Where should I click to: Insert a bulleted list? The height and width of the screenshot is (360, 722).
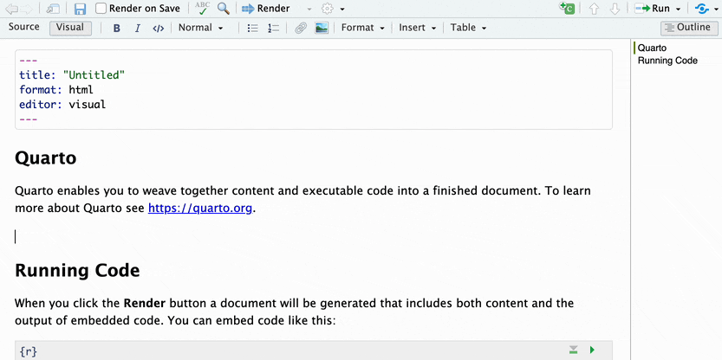click(x=253, y=28)
